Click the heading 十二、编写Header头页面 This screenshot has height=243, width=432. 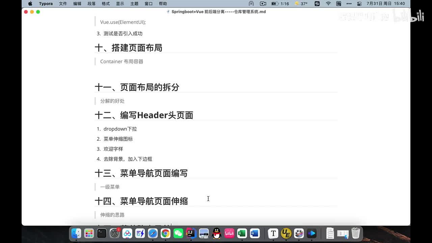144,115
